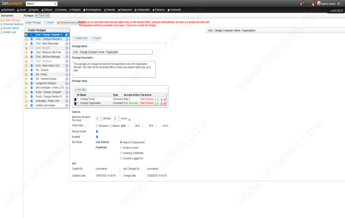This screenshot has height=218, width=345.
Task: Click the Package Name input field
Action: pyautogui.click(x=112, y=52)
